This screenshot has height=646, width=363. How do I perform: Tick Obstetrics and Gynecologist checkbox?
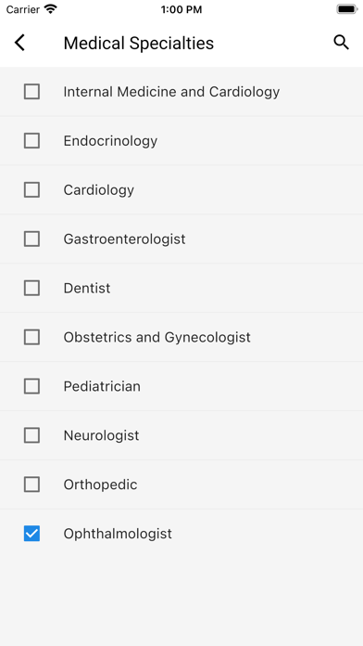[x=31, y=337]
